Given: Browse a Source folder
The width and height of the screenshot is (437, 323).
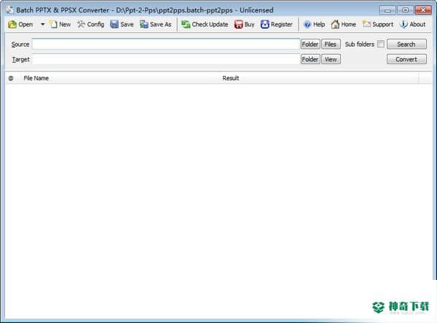Looking at the screenshot, I should point(310,44).
